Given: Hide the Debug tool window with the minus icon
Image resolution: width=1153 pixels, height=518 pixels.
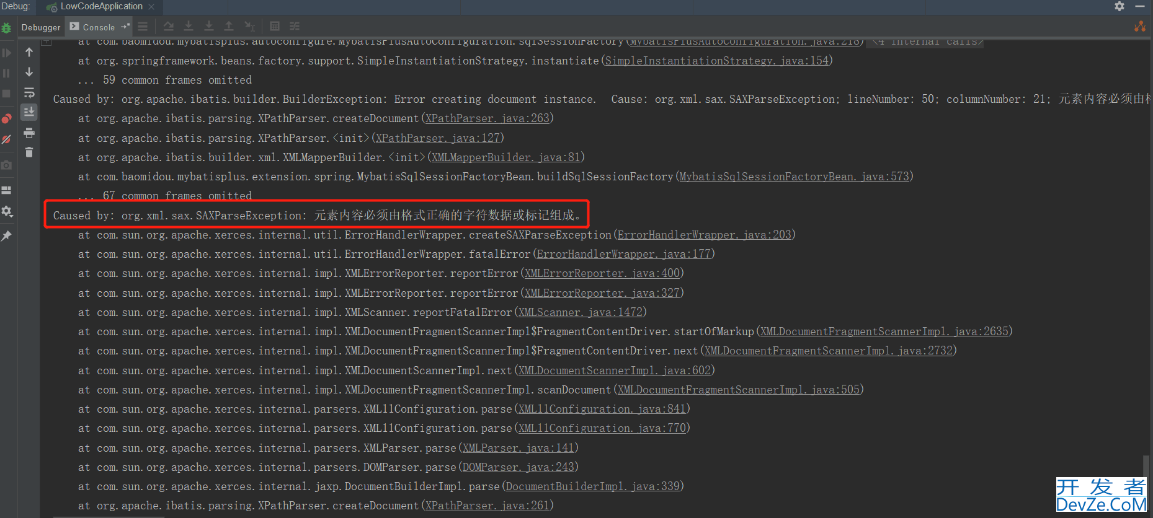Looking at the screenshot, I should click(x=1140, y=6).
